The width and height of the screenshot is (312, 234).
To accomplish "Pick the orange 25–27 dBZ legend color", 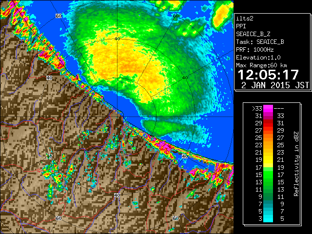I will (268, 138).
